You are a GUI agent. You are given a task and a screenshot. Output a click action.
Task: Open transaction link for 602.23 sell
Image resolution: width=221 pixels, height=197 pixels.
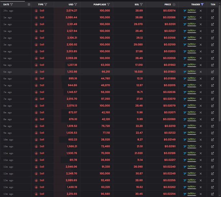[213, 140]
